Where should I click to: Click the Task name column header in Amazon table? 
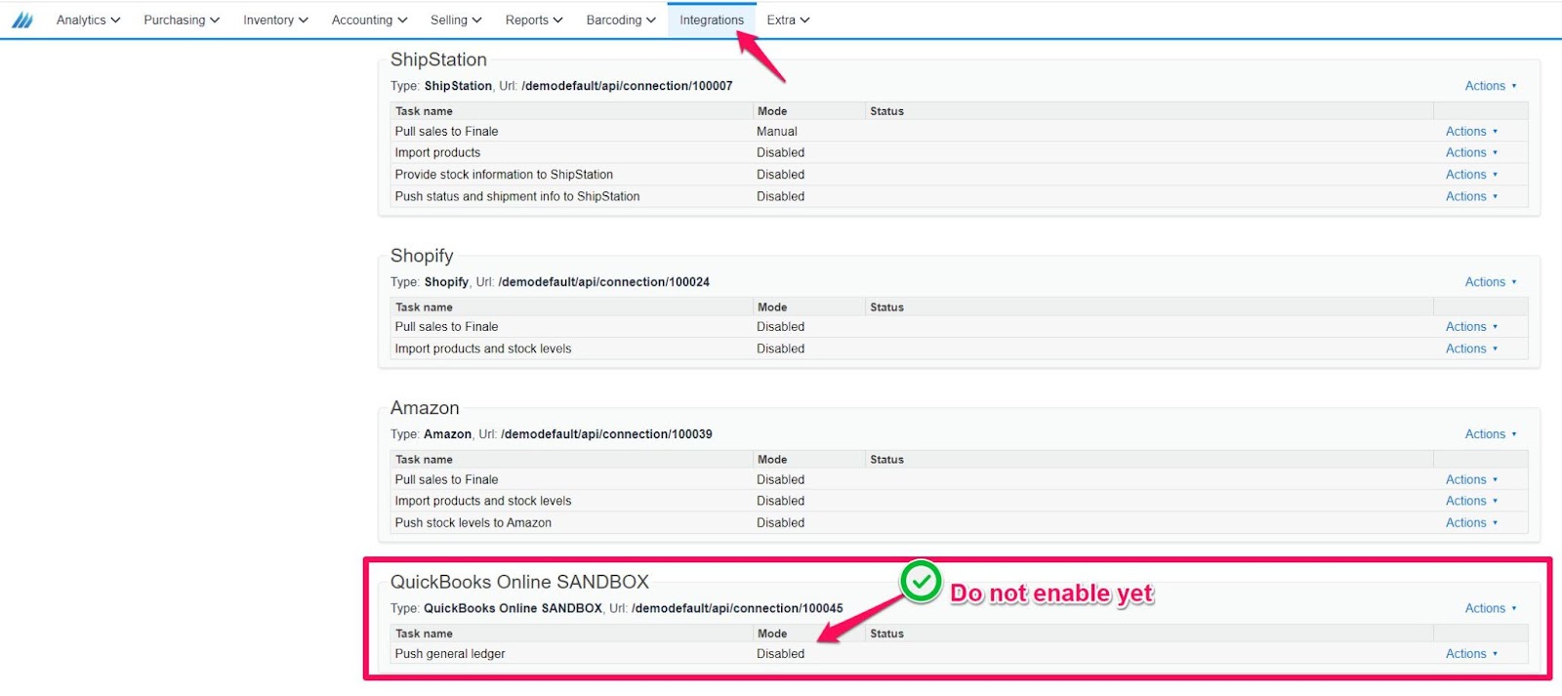(x=424, y=460)
